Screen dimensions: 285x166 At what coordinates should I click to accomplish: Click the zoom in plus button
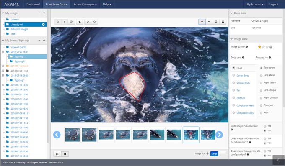pos(202,22)
